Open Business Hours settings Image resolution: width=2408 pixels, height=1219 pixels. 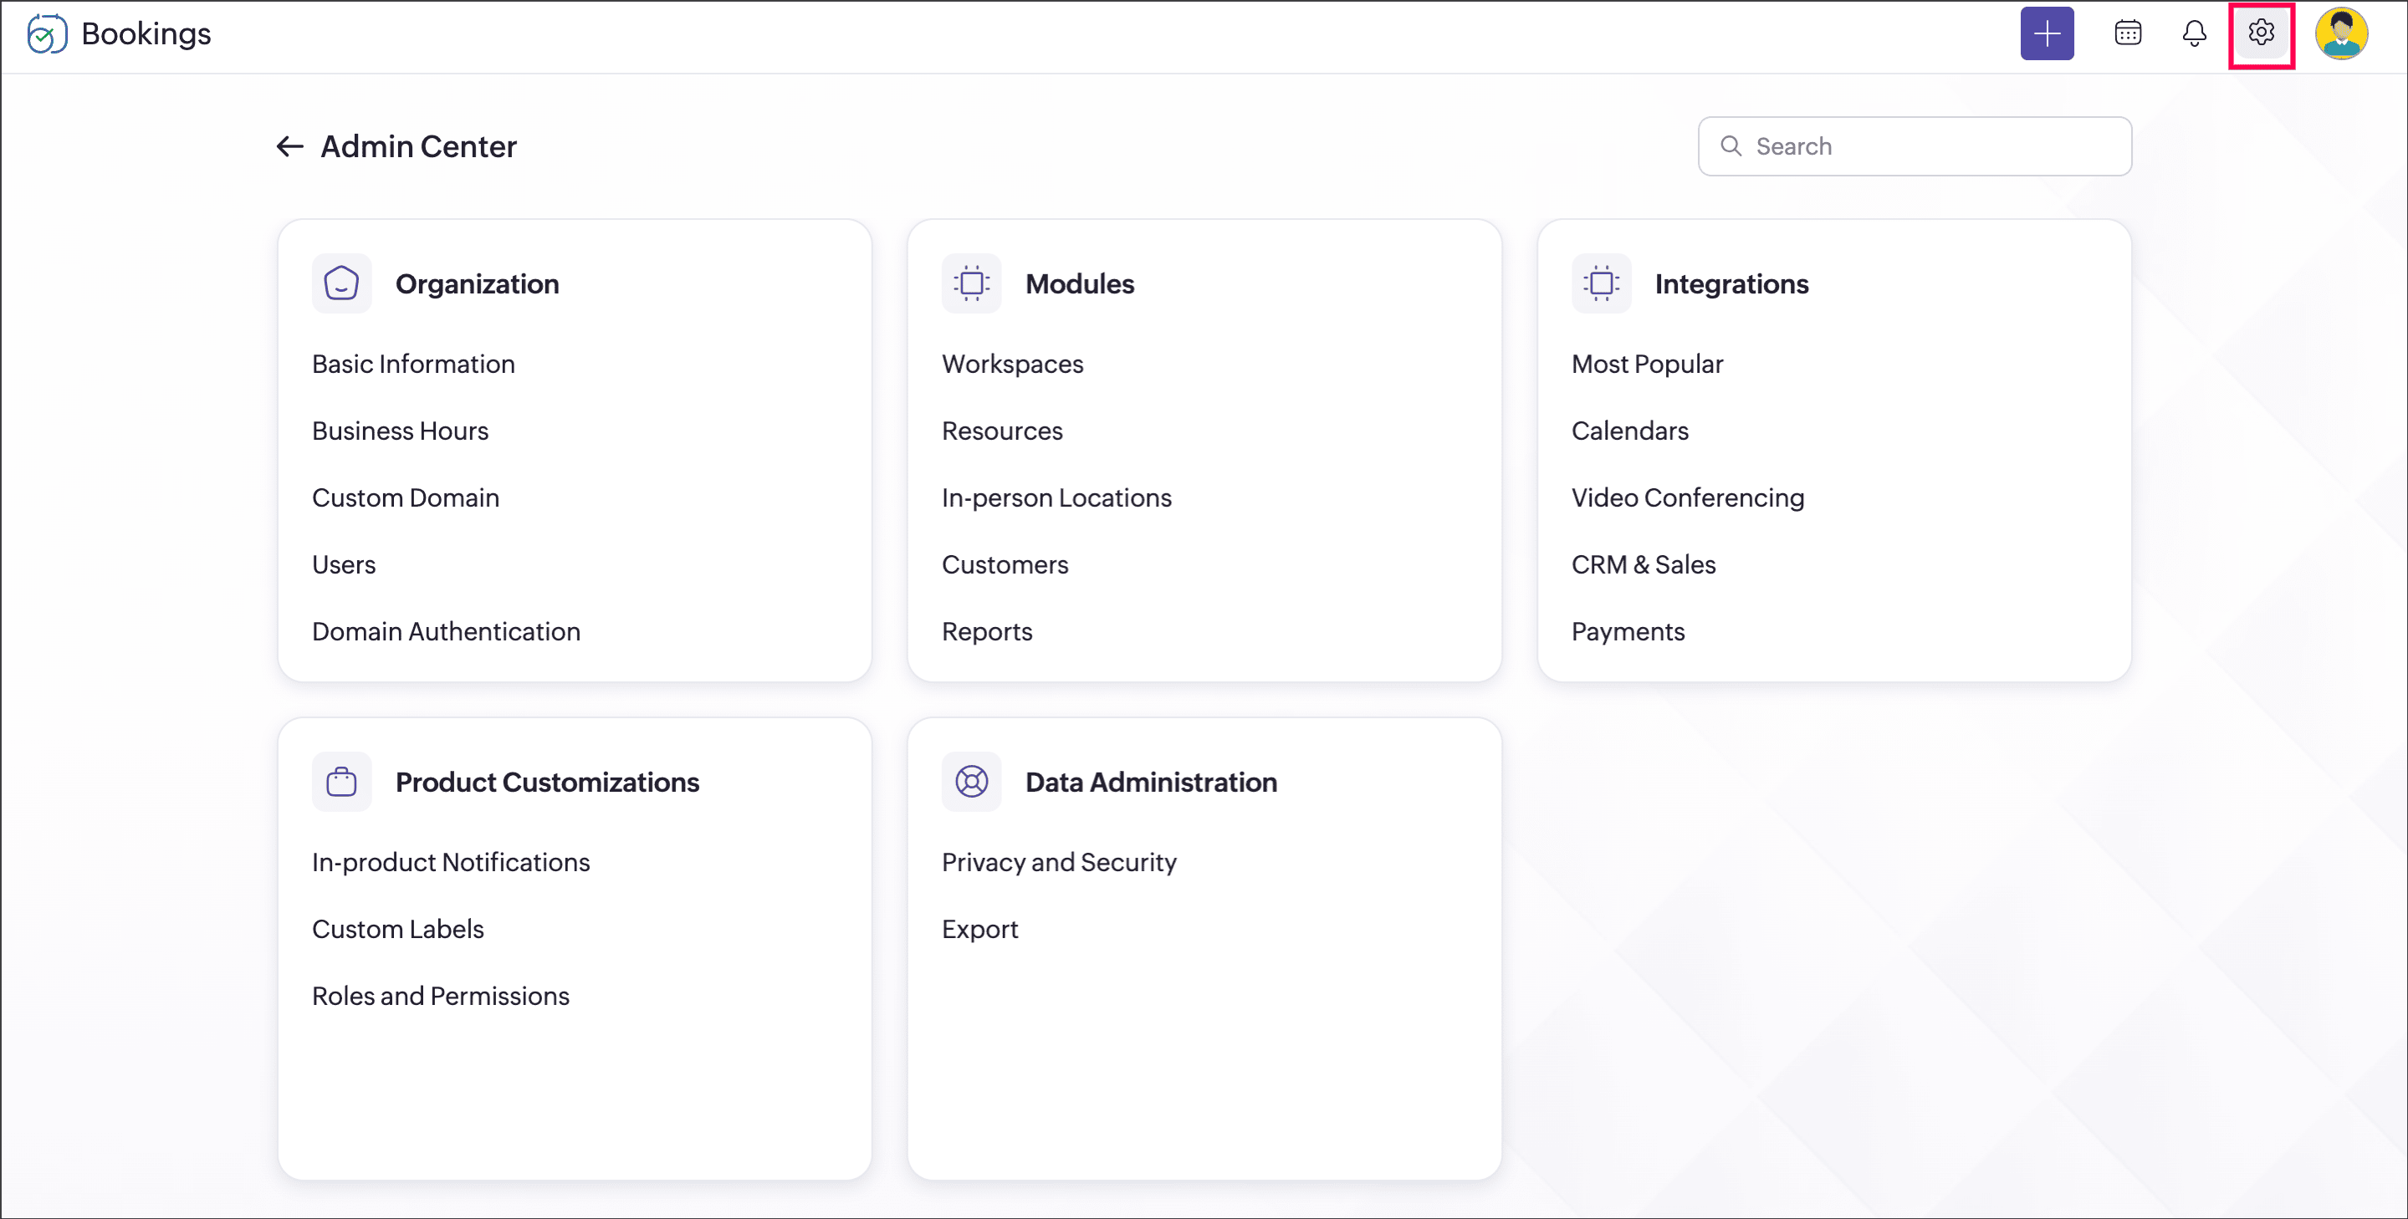(400, 431)
